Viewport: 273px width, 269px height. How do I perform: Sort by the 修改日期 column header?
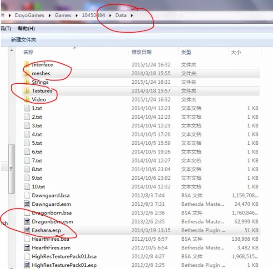pyautogui.click(x=142, y=52)
